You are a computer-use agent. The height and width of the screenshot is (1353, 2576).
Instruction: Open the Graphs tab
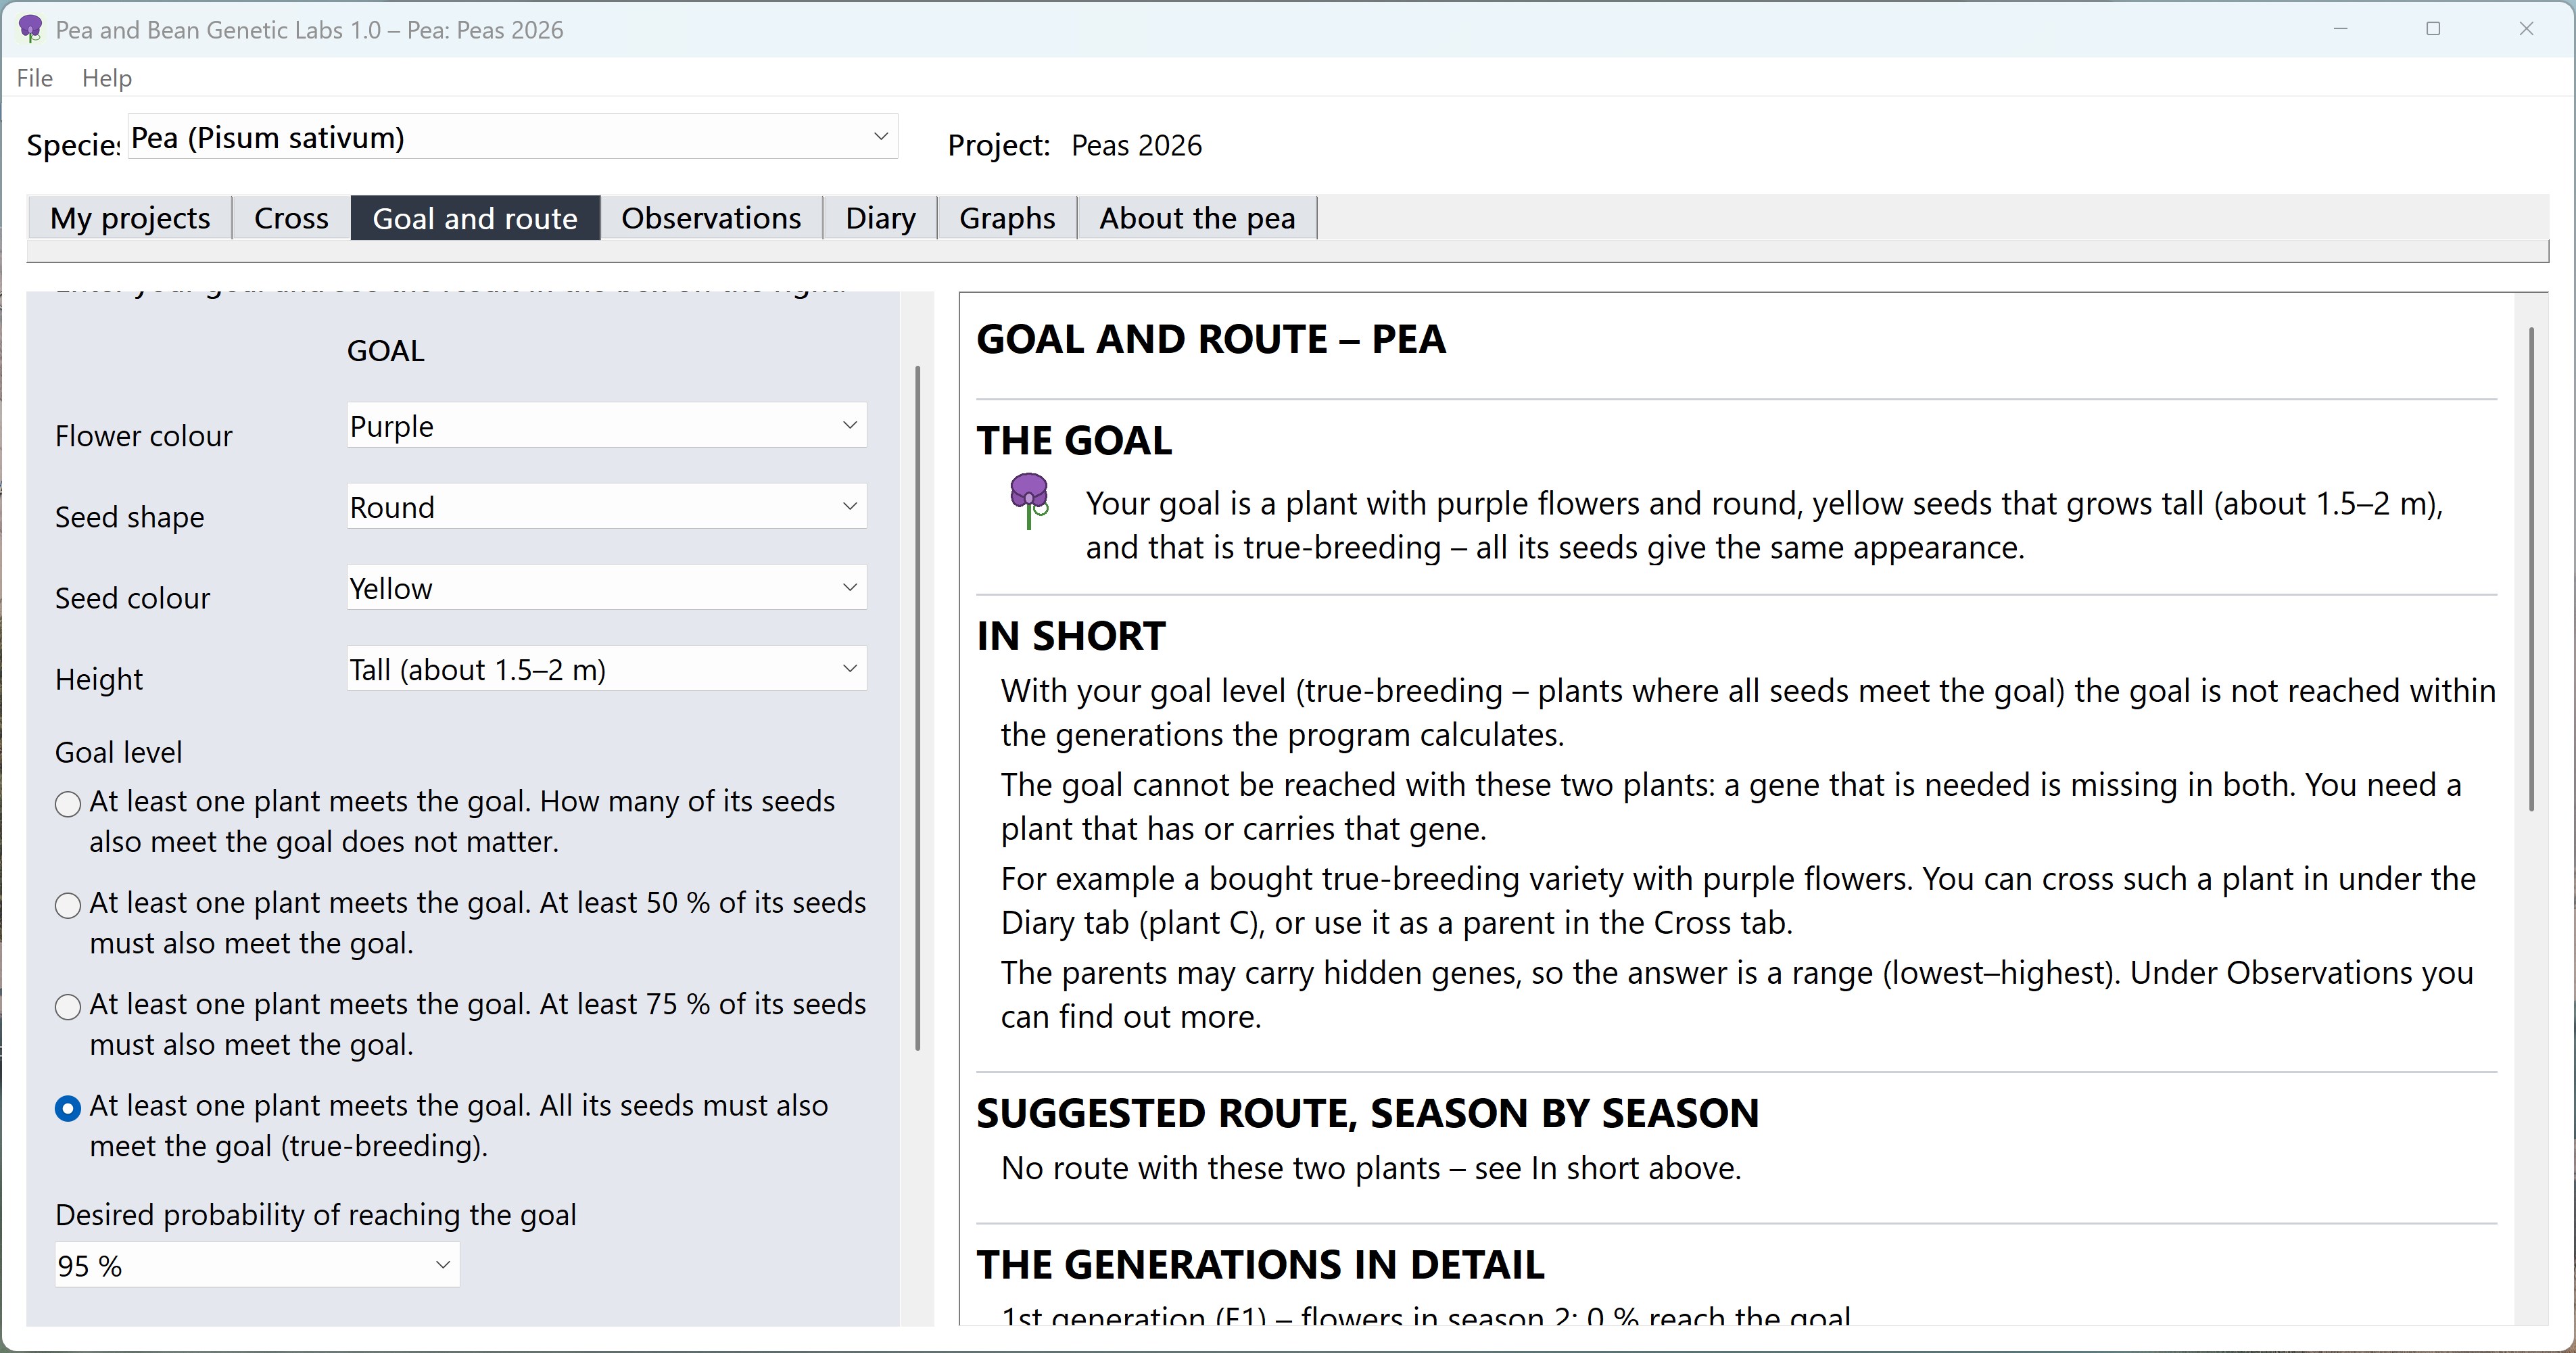pyautogui.click(x=1007, y=218)
